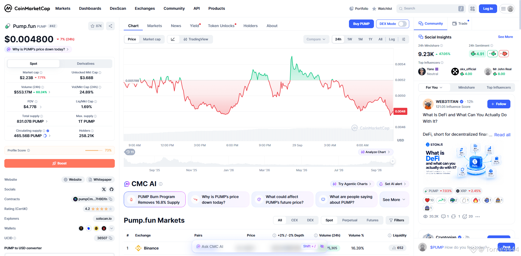Image resolution: width=521 pixels, height=256 pixels.
Task: Expand the wallets list chevron
Action: [112, 228]
